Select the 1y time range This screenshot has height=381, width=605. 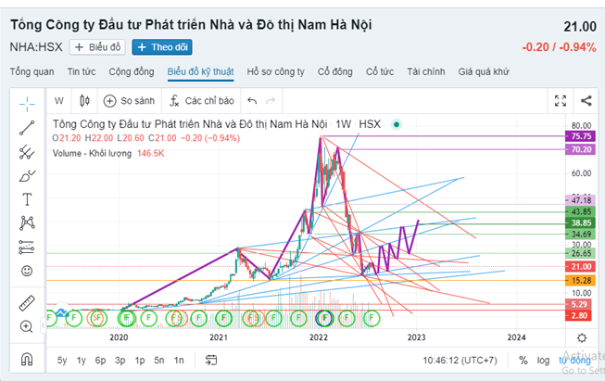(x=82, y=361)
